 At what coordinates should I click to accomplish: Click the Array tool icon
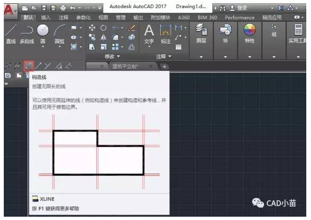(x=115, y=47)
